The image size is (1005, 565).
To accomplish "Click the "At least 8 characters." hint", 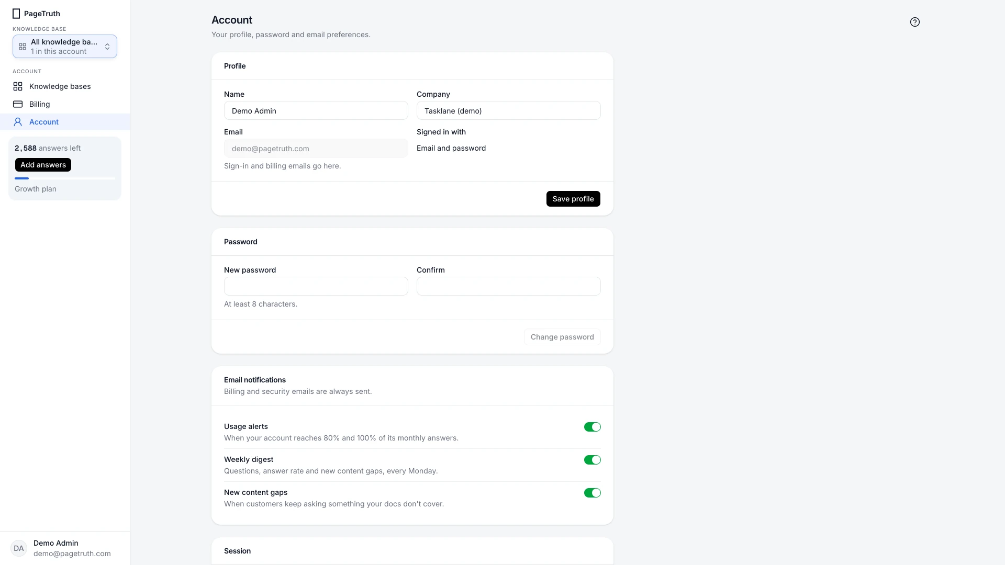I will click(261, 304).
